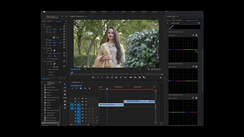
Task: Open the workspace overflow chevron menu
Action: click(166, 11)
